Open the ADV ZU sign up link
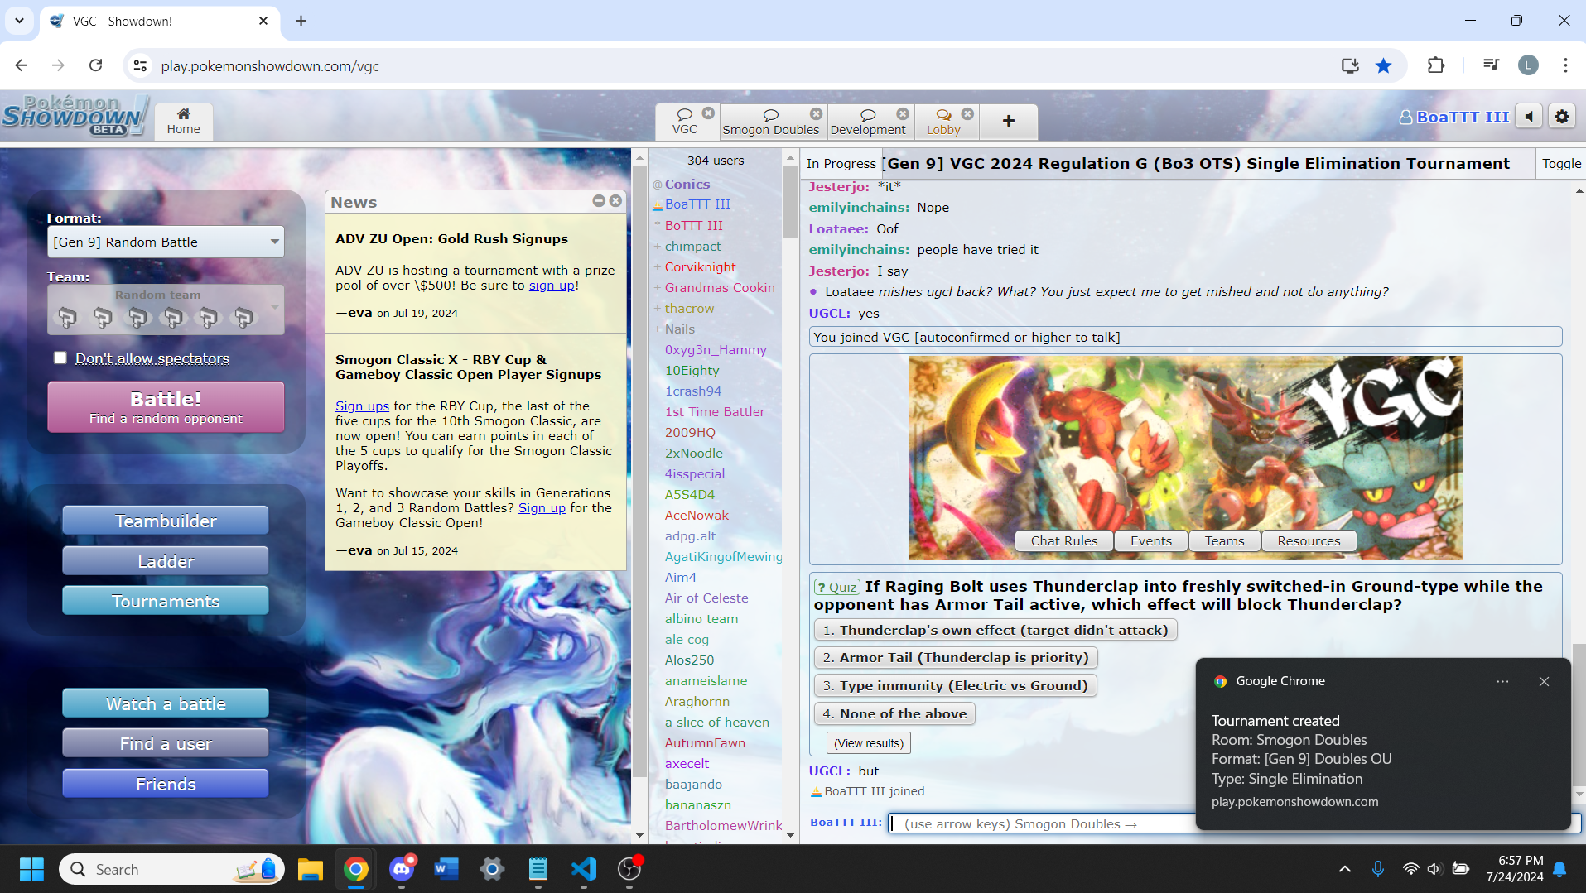This screenshot has height=893, width=1586. tap(552, 286)
